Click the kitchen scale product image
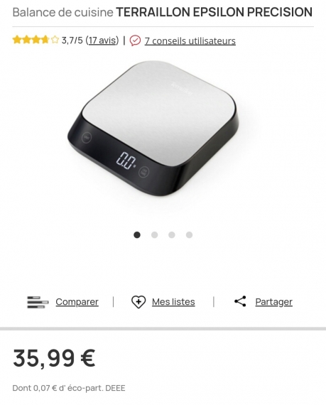The height and width of the screenshot is (405, 326). click(153, 128)
